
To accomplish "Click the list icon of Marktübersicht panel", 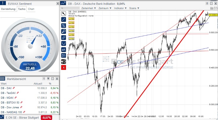I will [x=2, y=79].
